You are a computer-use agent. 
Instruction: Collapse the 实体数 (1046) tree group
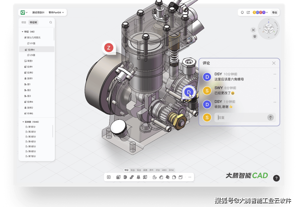point(23,122)
